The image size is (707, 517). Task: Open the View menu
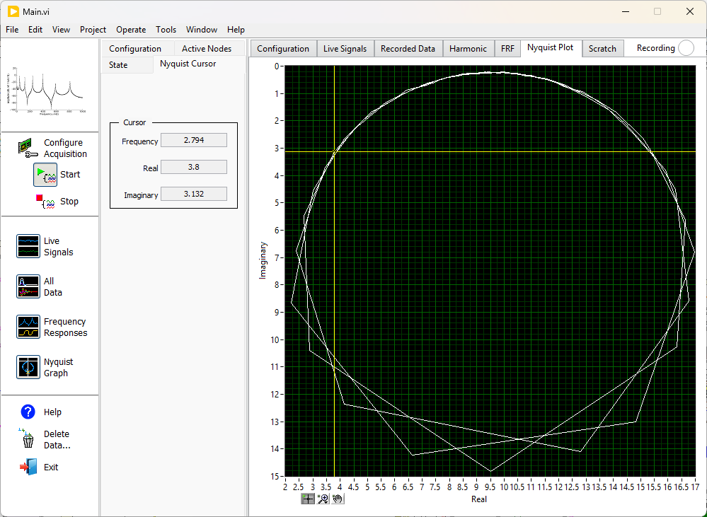coord(61,30)
